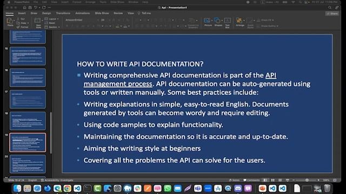The image size is (346, 194).
Task: Click the Format painter brush icon
Action: point(18,27)
